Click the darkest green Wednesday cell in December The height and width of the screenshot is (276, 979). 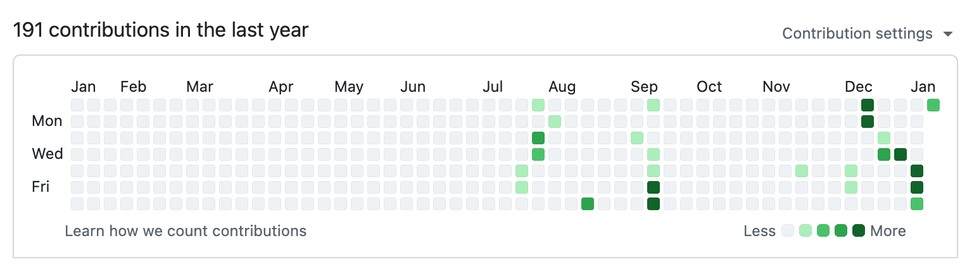(900, 154)
